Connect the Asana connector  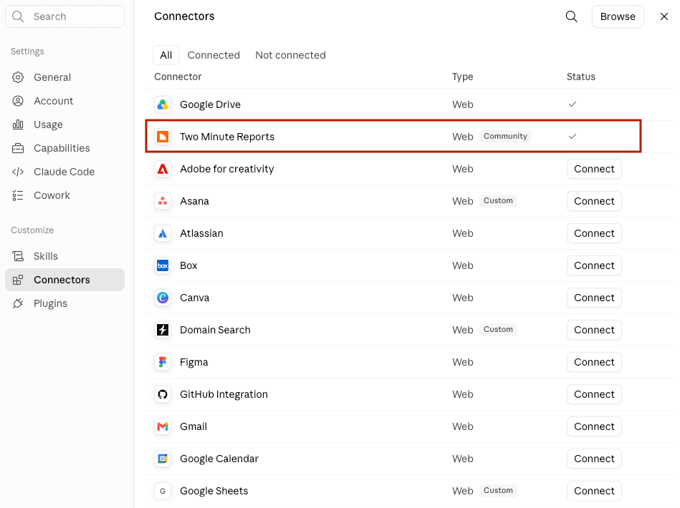point(594,201)
